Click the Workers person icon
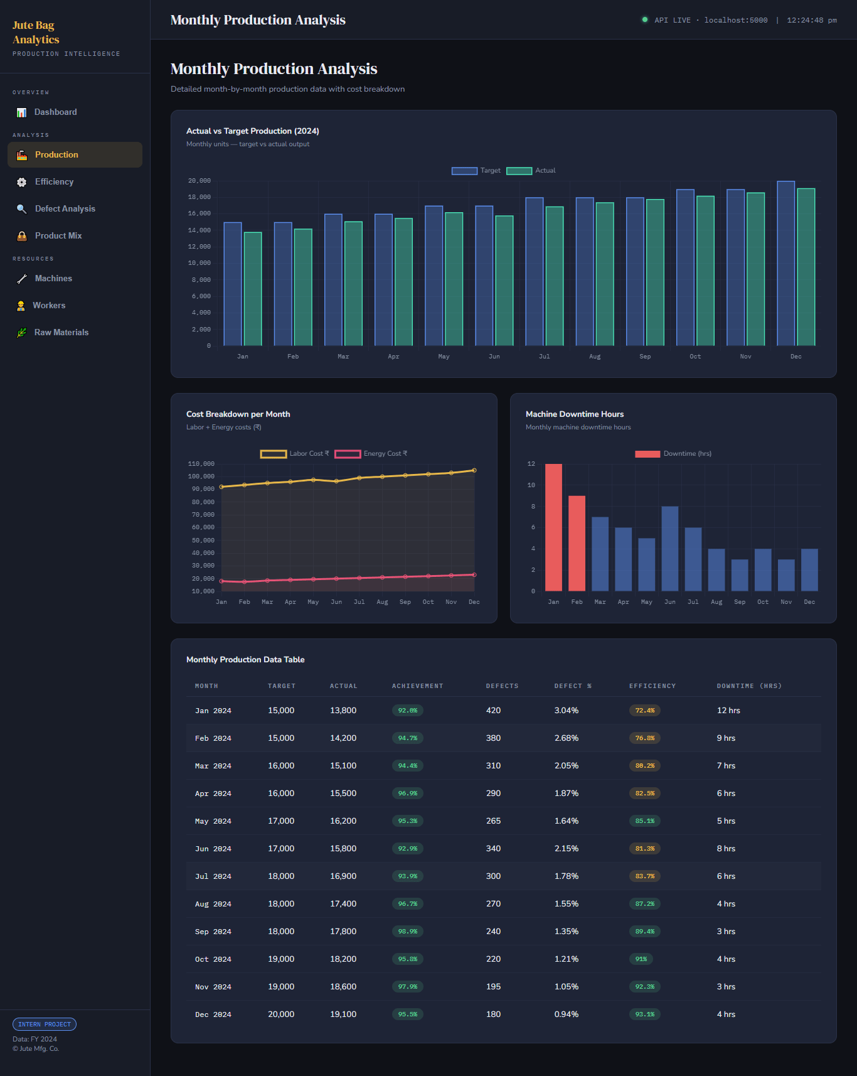This screenshot has width=857, height=1076. tap(21, 306)
